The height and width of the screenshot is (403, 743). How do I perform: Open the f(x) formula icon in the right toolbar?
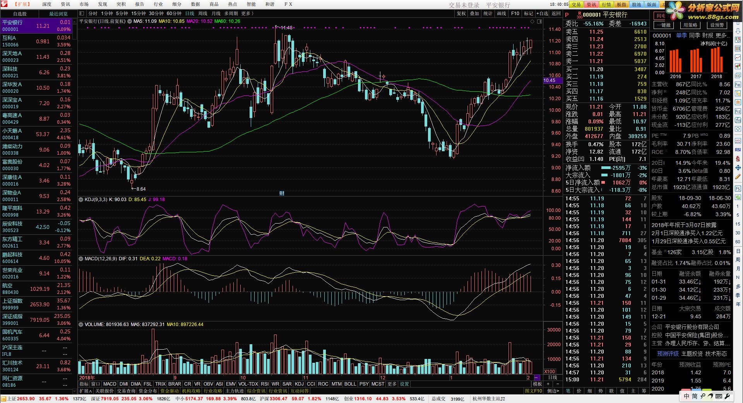(738, 120)
